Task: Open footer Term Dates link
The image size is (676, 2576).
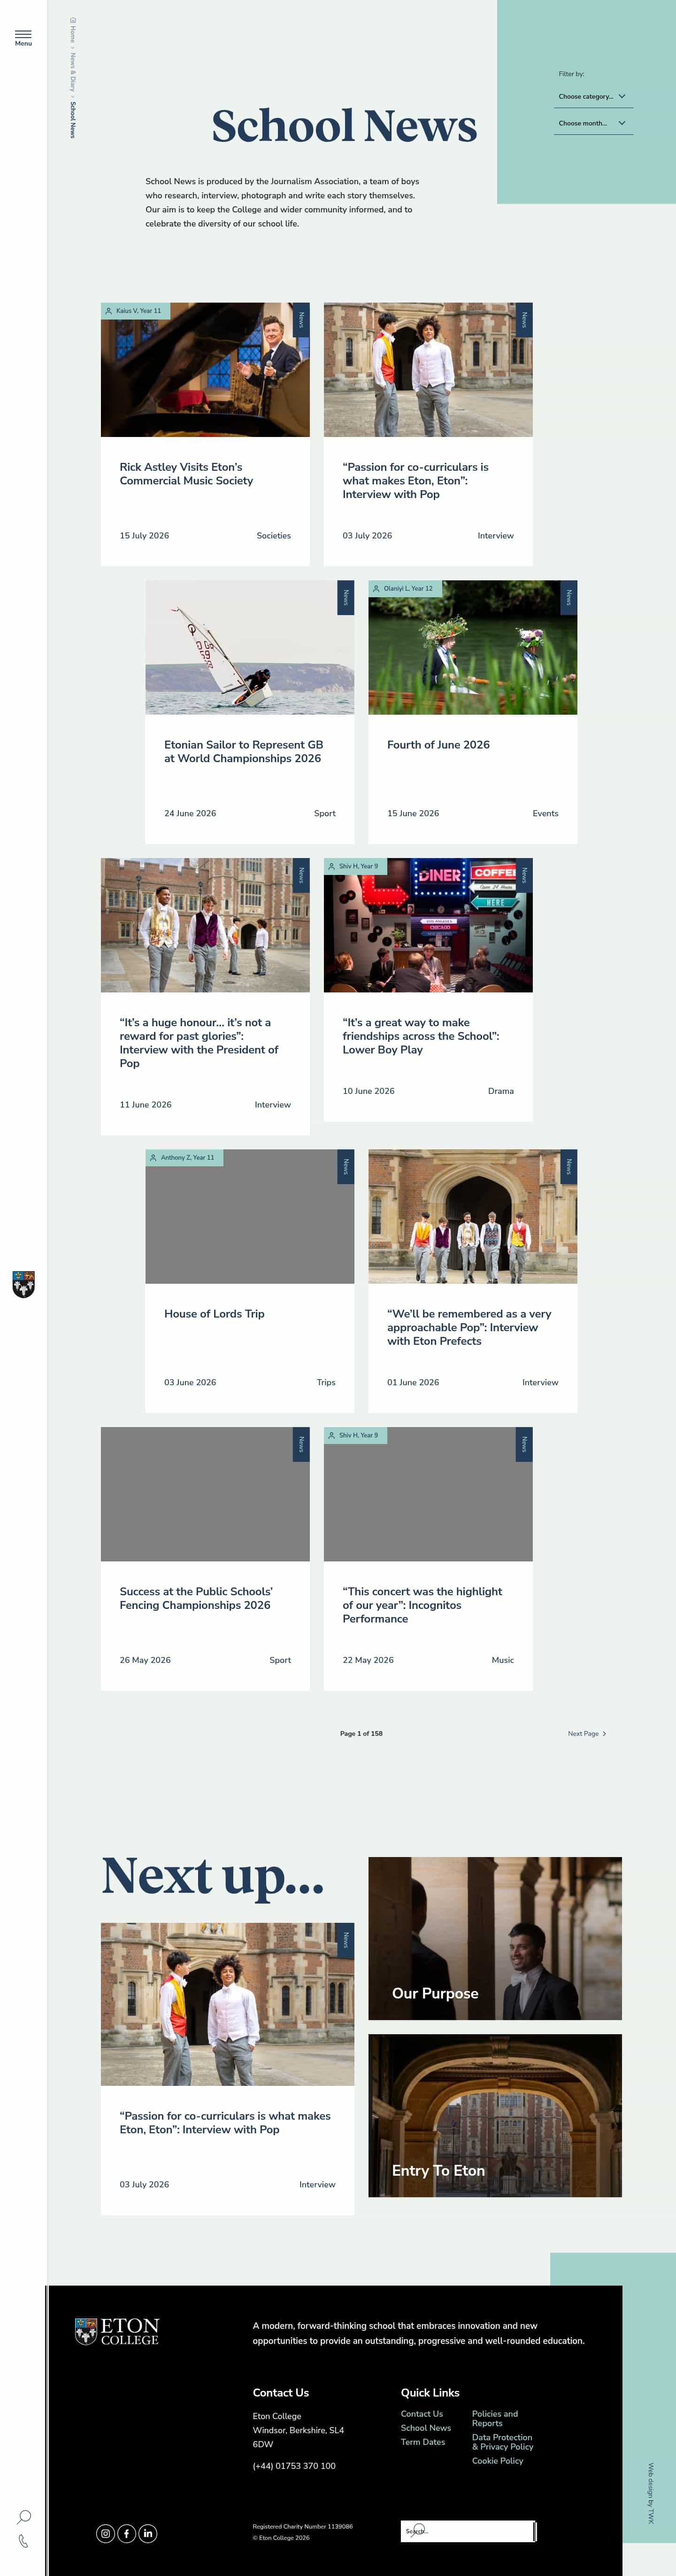Action: coord(423,2441)
